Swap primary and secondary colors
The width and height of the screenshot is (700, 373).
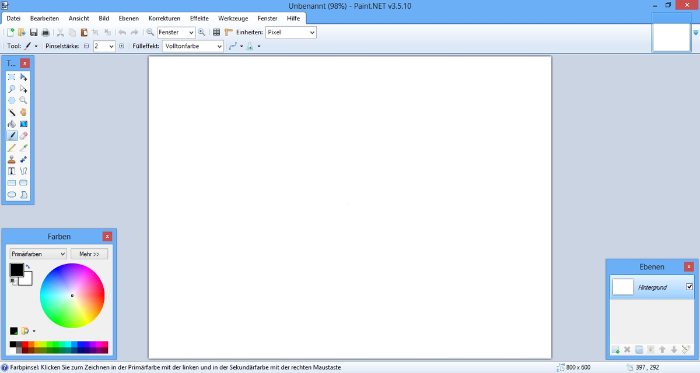point(28,266)
